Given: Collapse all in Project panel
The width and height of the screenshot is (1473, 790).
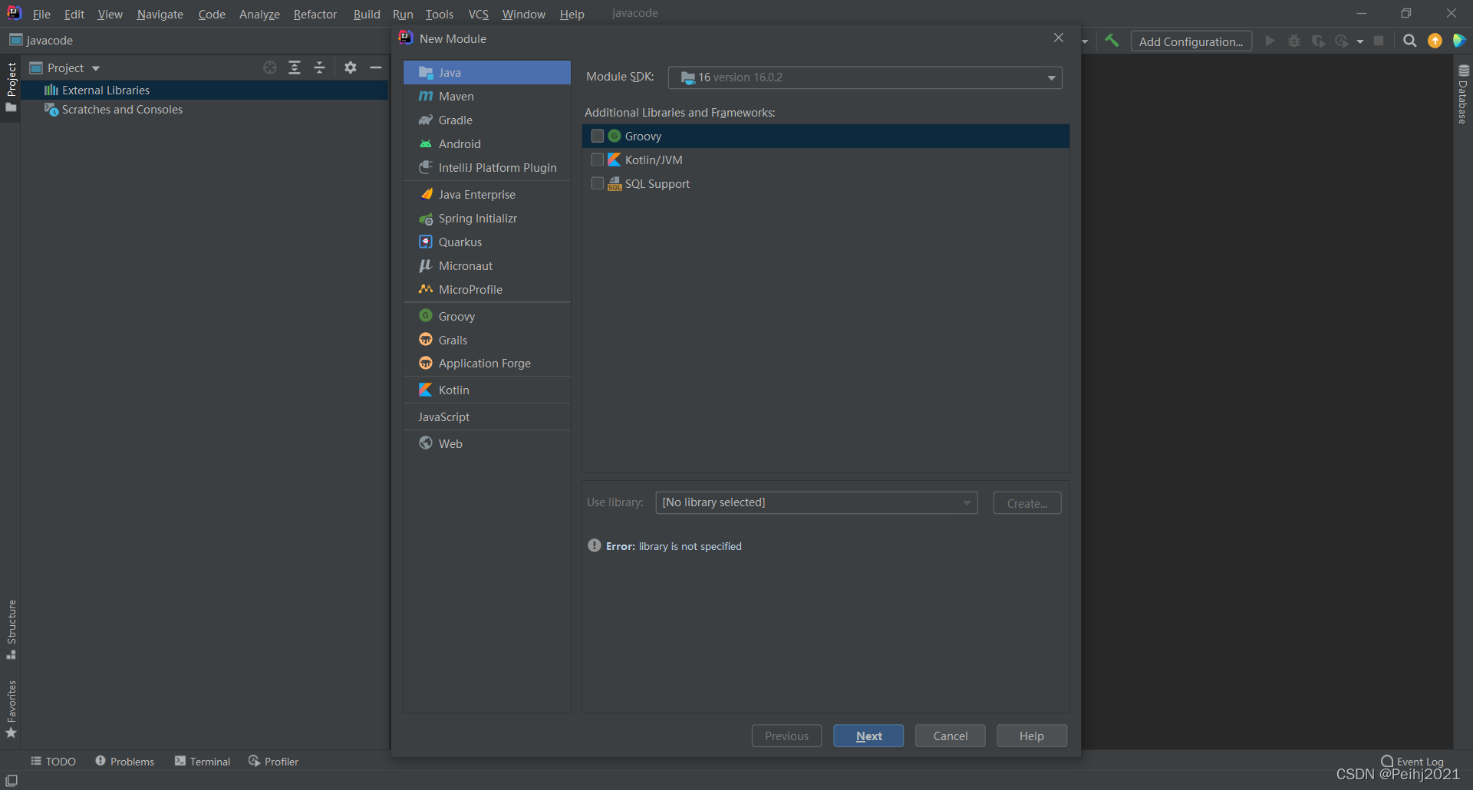Looking at the screenshot, I should click(x=320, y=67).
